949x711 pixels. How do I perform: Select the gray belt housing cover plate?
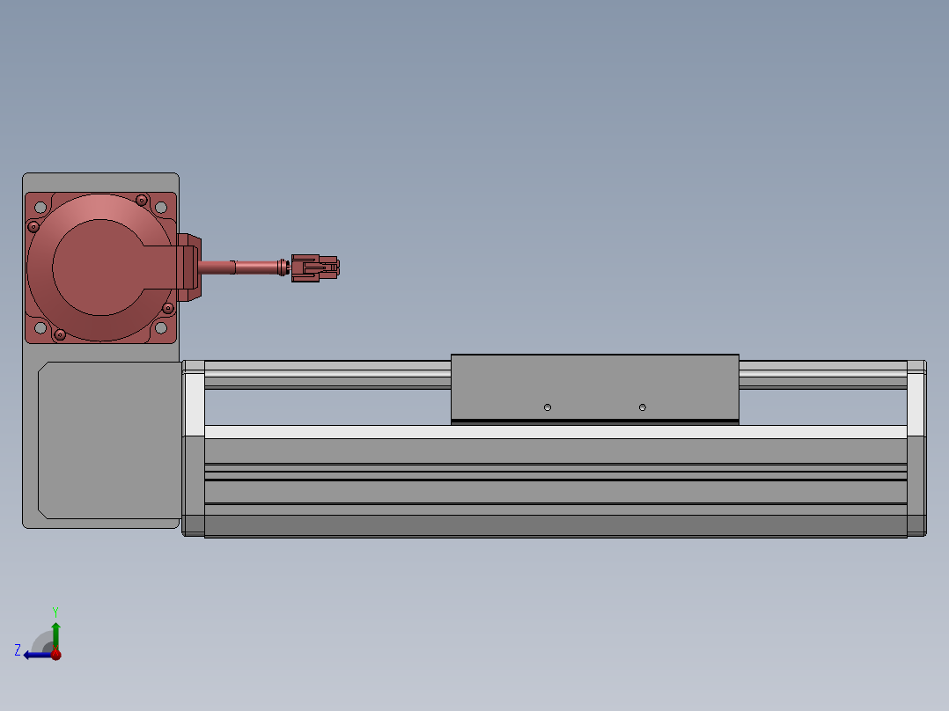pos(110,441)
